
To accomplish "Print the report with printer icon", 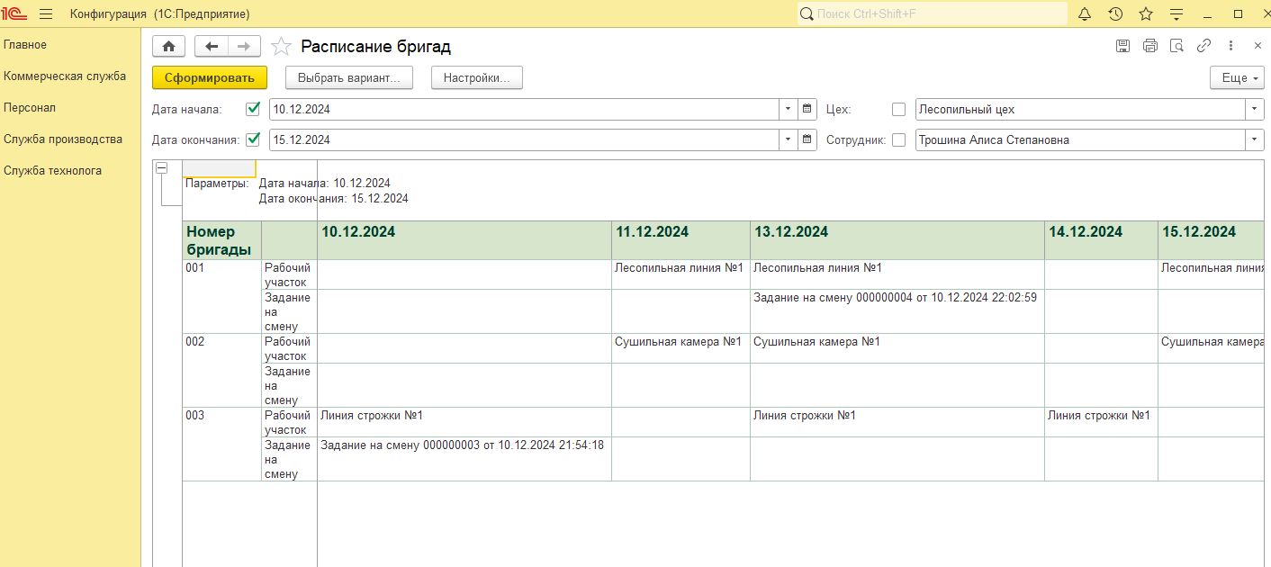I will point(1149,46).
